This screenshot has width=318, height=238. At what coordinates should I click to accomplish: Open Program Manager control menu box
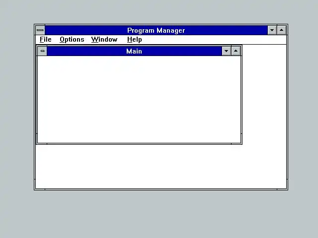coord(40,30)
